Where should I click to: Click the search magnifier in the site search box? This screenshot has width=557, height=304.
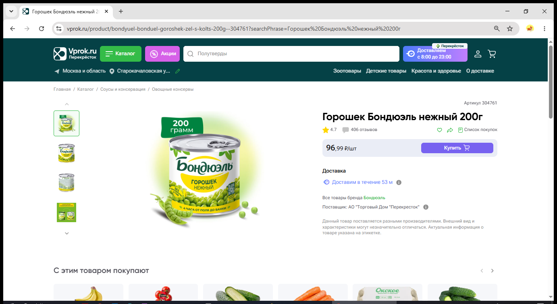coord(191,54)
